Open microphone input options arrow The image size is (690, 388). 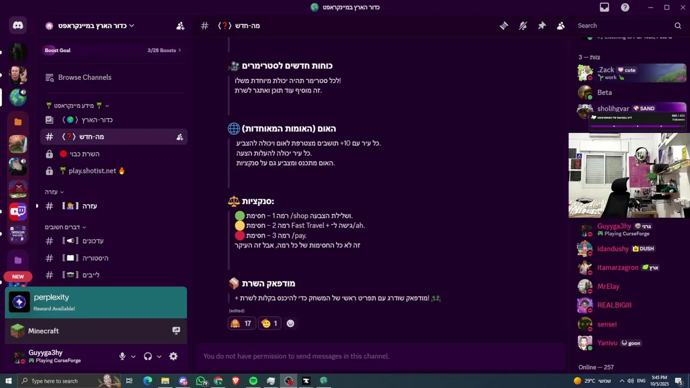(x=133, y=357)
